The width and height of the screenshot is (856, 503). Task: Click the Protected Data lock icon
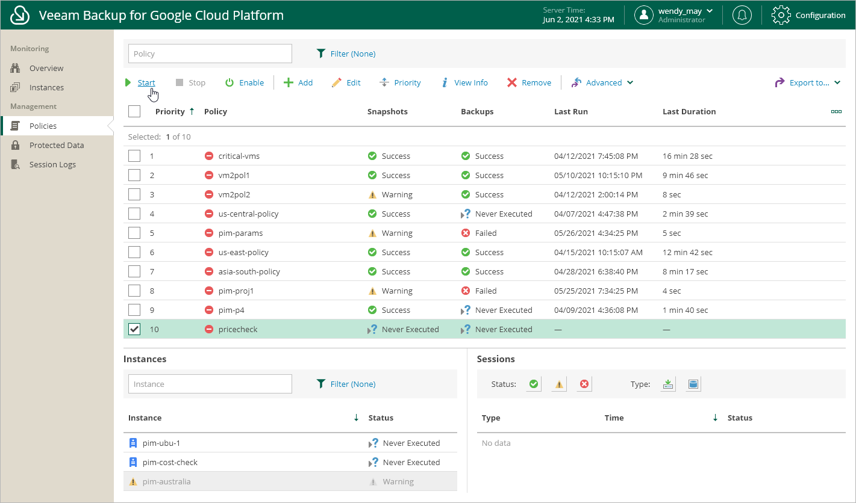pyautogui.click(x=16, y=145)
